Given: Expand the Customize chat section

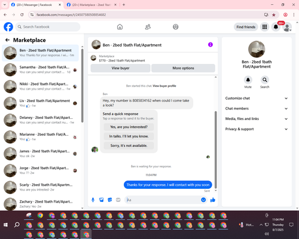Looking at the screenshot, I should 257,98.
